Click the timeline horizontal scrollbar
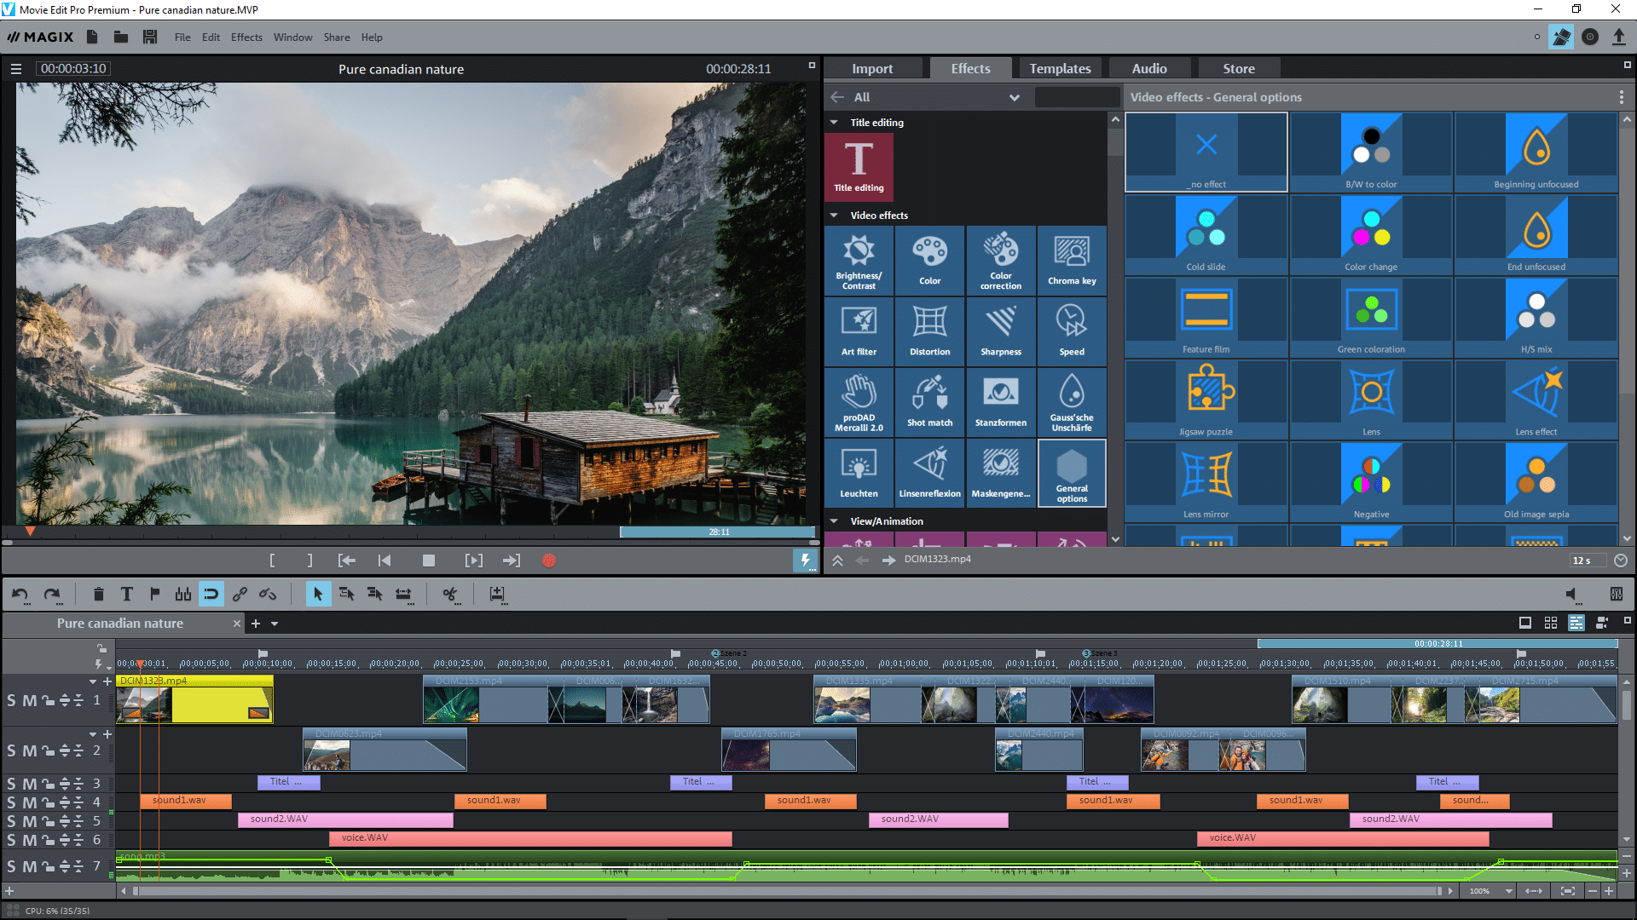The width and height of the screenshot is (1637, 920). pyautogui.click(x=789, y=891)
